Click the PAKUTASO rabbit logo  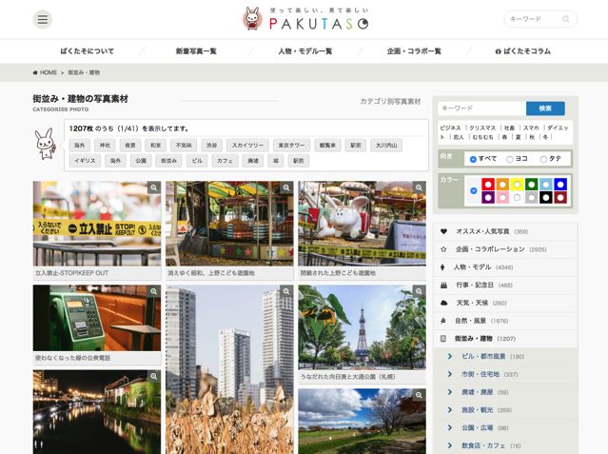[x=252, y=19]
